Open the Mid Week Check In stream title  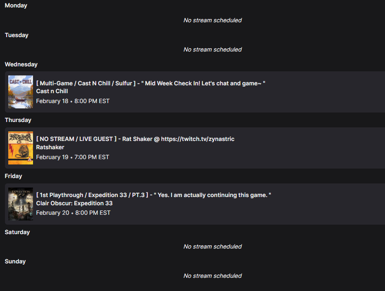coord(151,83)
